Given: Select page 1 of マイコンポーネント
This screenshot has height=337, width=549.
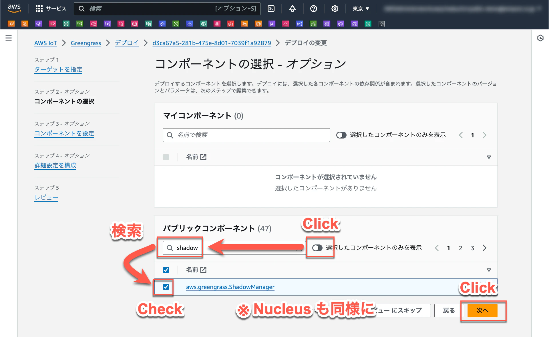Looking at the screenshot, I should click(x=472, y=135).
